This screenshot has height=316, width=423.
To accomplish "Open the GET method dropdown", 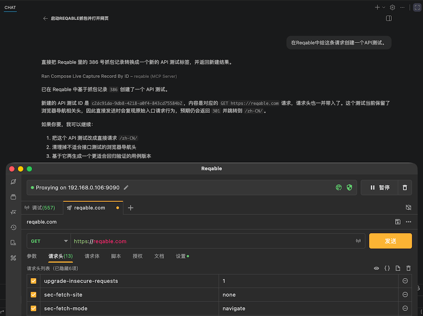I will [x=49, y=241].
